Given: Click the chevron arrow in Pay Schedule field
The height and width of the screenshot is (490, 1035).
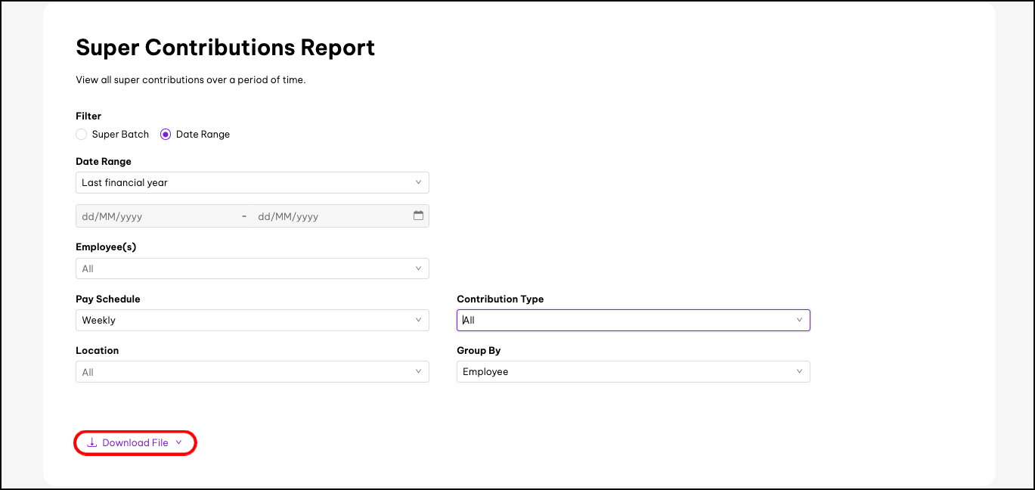Looking at the screenshot, I should [418, 320].
